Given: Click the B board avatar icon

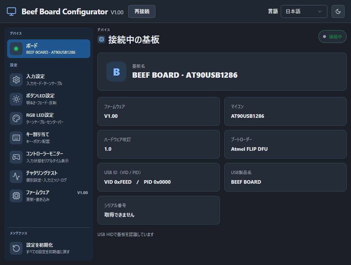Looking at the screenshot, I should click(116, 72).
